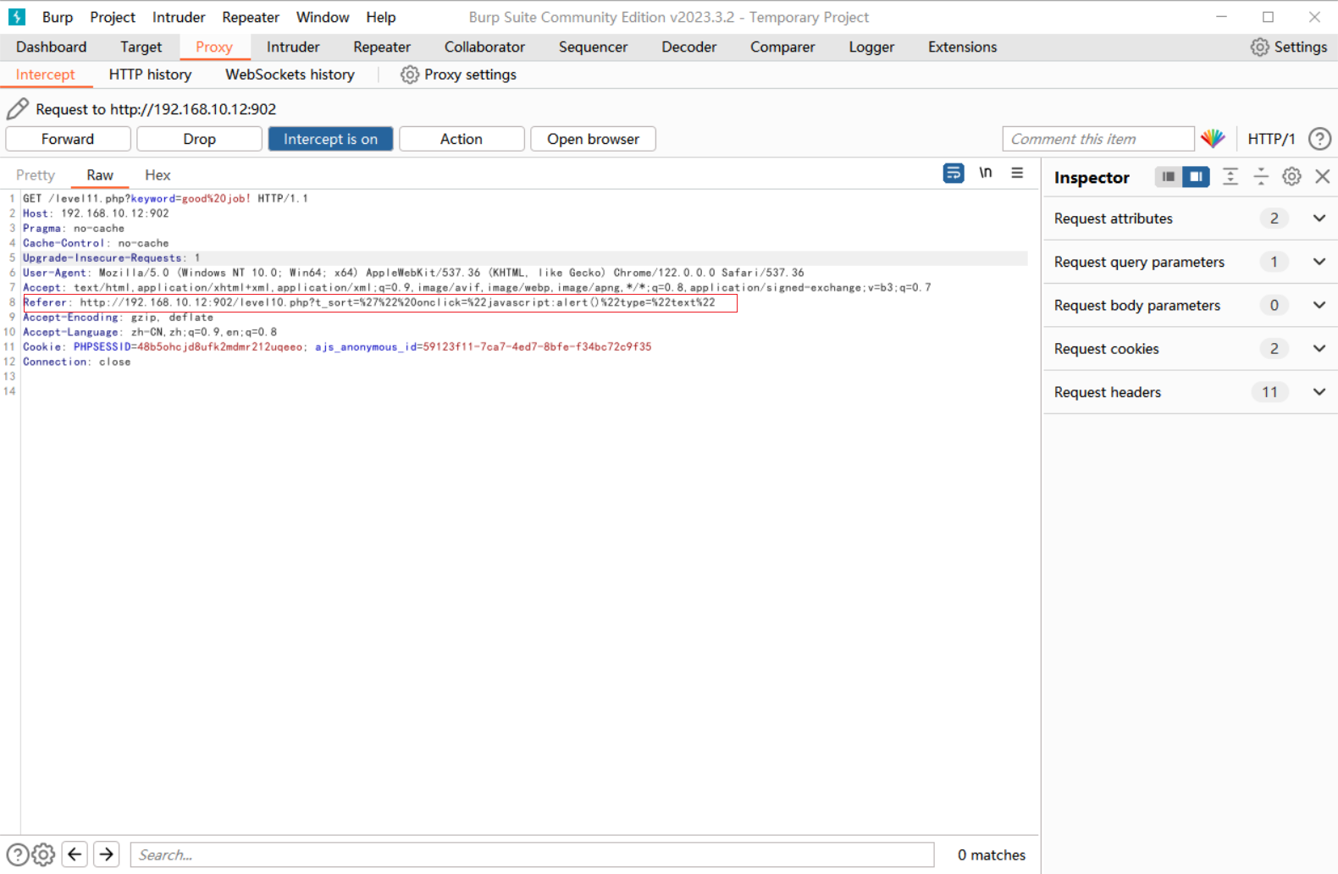Select the Pretty view tab
The image size is (1338, 874).
click(36, 175)
